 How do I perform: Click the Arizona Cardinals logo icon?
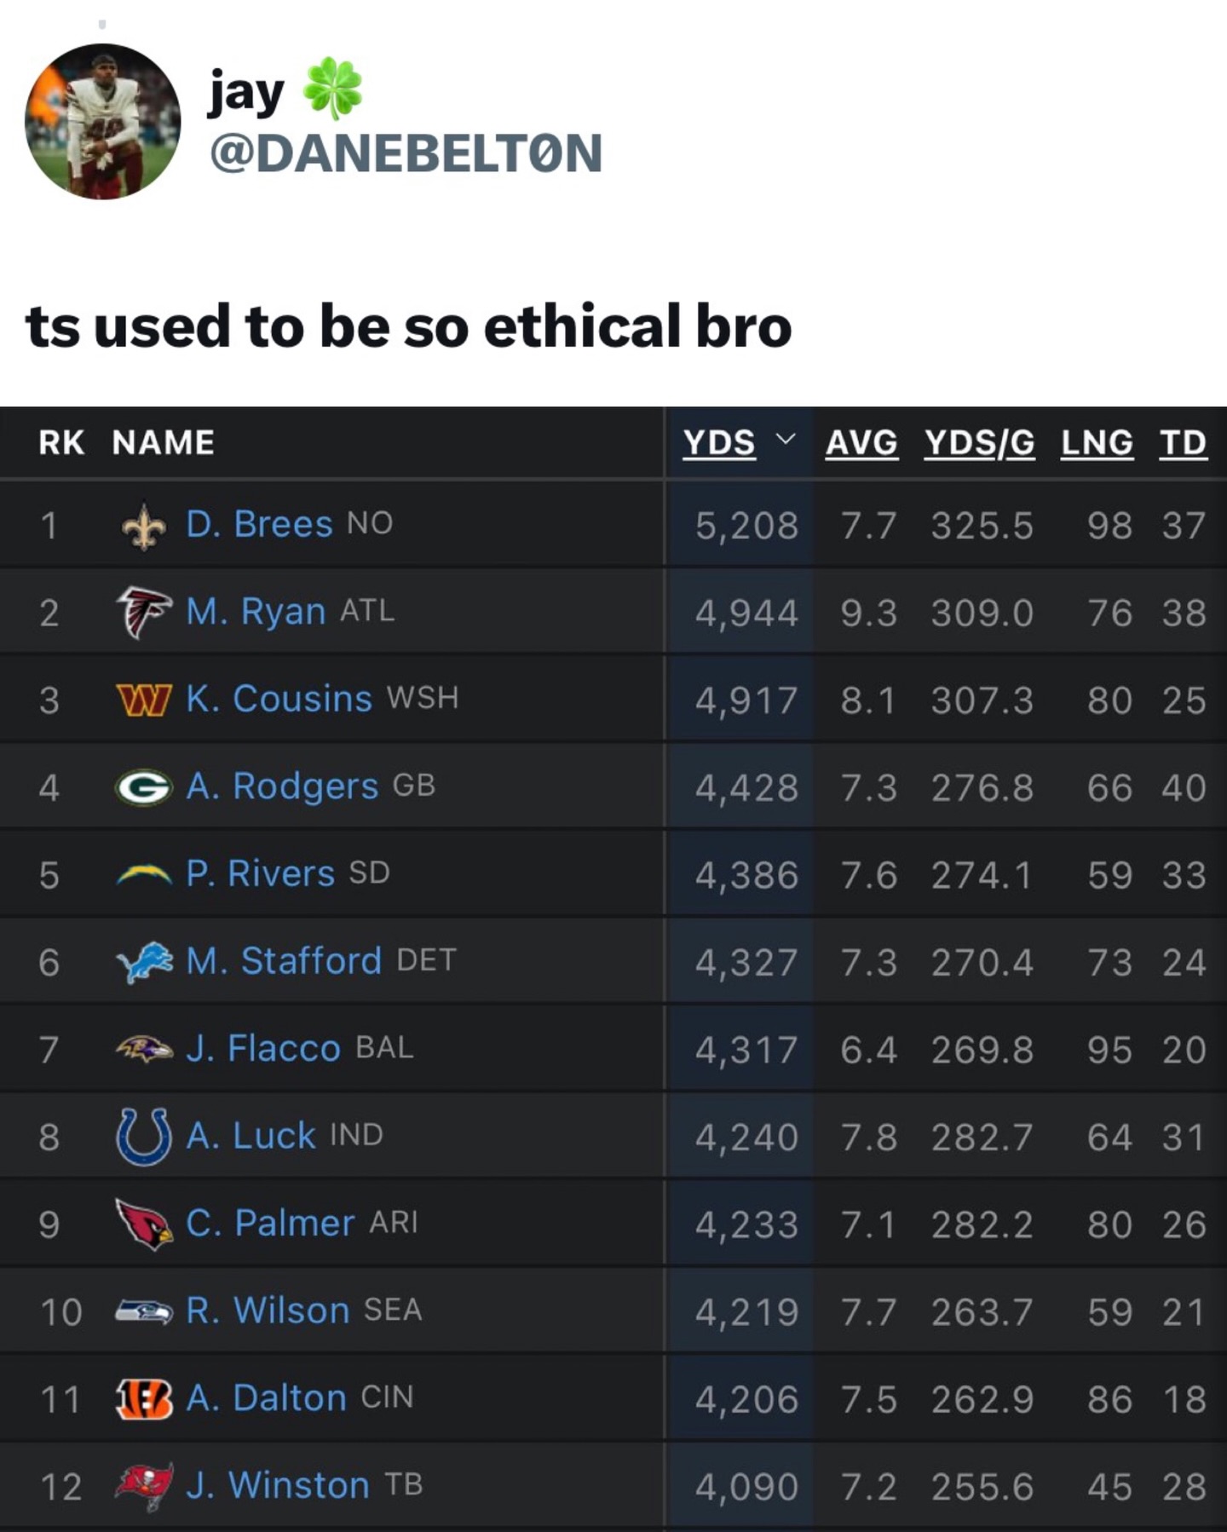143,1224
